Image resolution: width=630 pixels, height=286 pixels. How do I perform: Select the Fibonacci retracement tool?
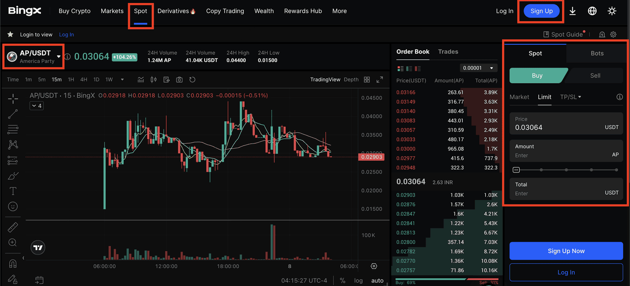13,130
